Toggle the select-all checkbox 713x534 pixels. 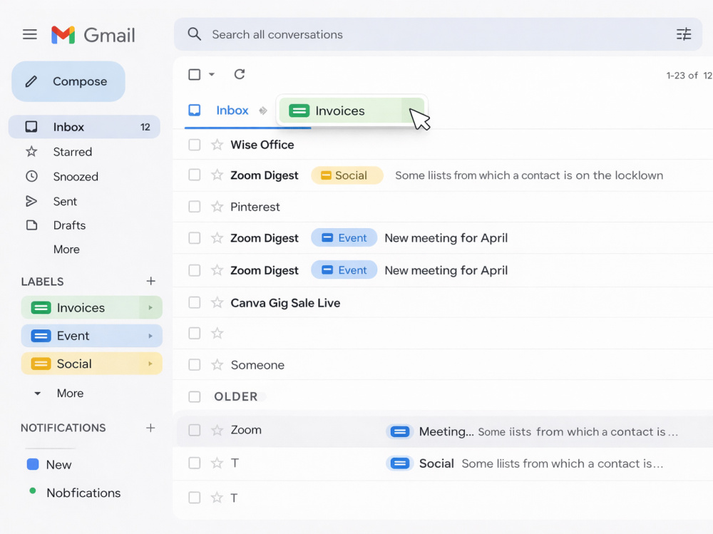coord(195,74)
